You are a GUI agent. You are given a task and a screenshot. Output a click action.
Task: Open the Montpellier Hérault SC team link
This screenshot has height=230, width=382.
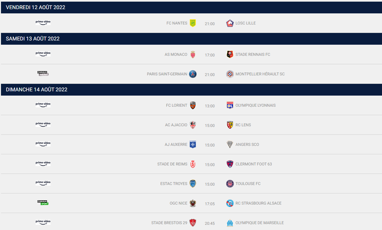click(x=260, y=74)
